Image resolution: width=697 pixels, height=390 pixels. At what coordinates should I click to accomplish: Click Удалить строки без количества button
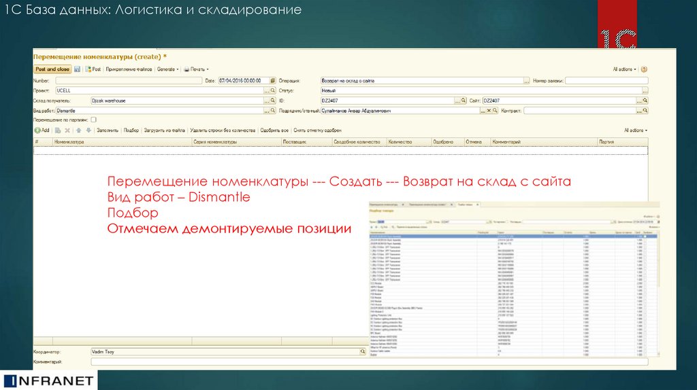[223, 130]
